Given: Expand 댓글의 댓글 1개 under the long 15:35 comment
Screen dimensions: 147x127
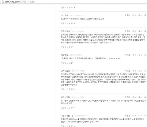Looking at the screenshot, I should [68, 47].
